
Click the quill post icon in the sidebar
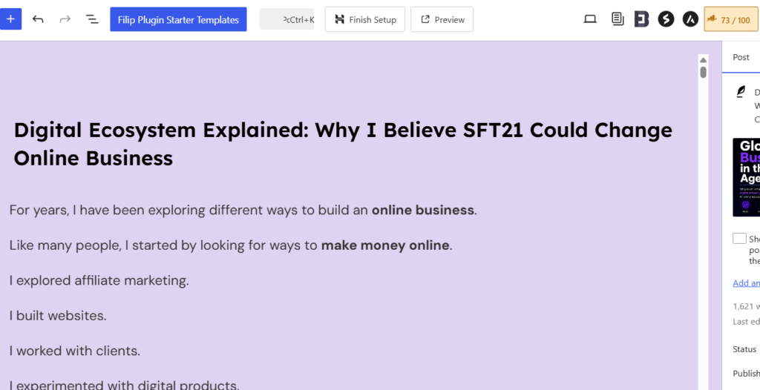741,91
